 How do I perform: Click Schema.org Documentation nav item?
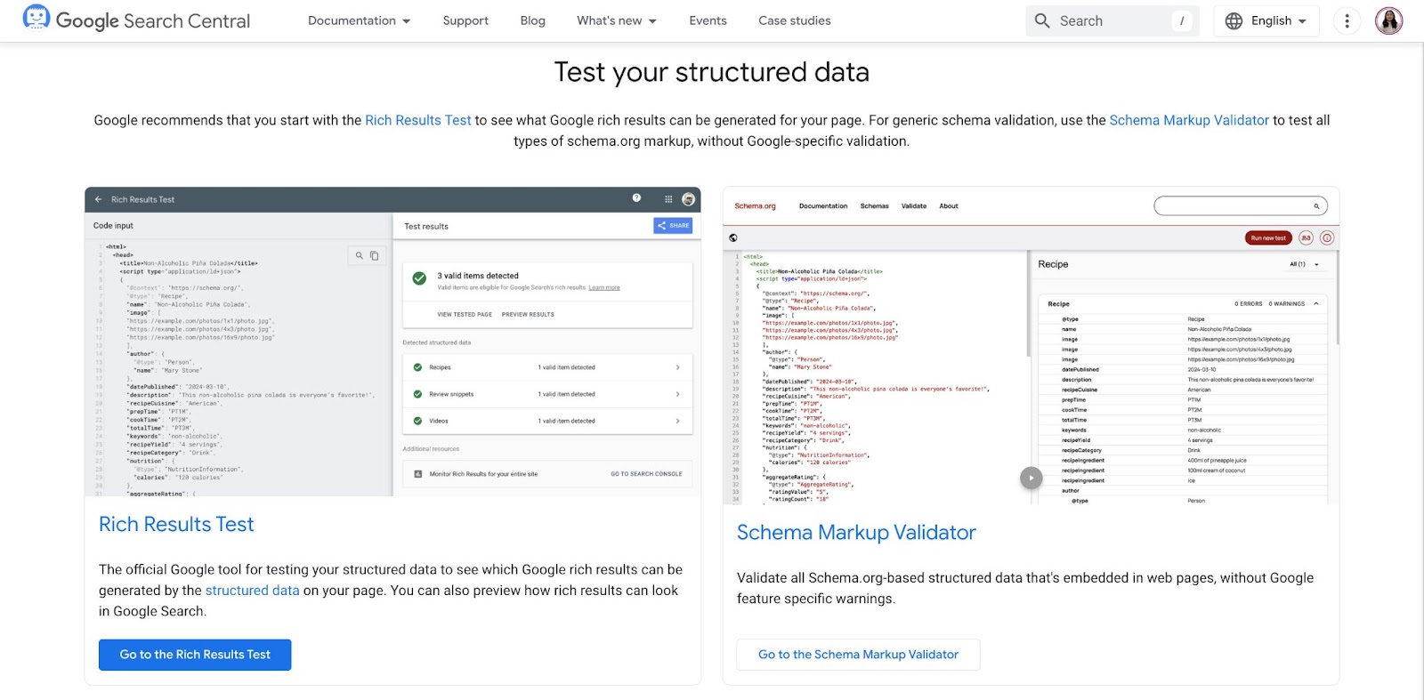click(x=823, y=206)
